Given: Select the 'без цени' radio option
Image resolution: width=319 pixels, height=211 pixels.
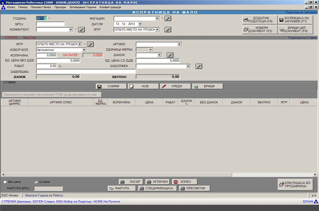Looking at the screenshot, I should [5, 182].
